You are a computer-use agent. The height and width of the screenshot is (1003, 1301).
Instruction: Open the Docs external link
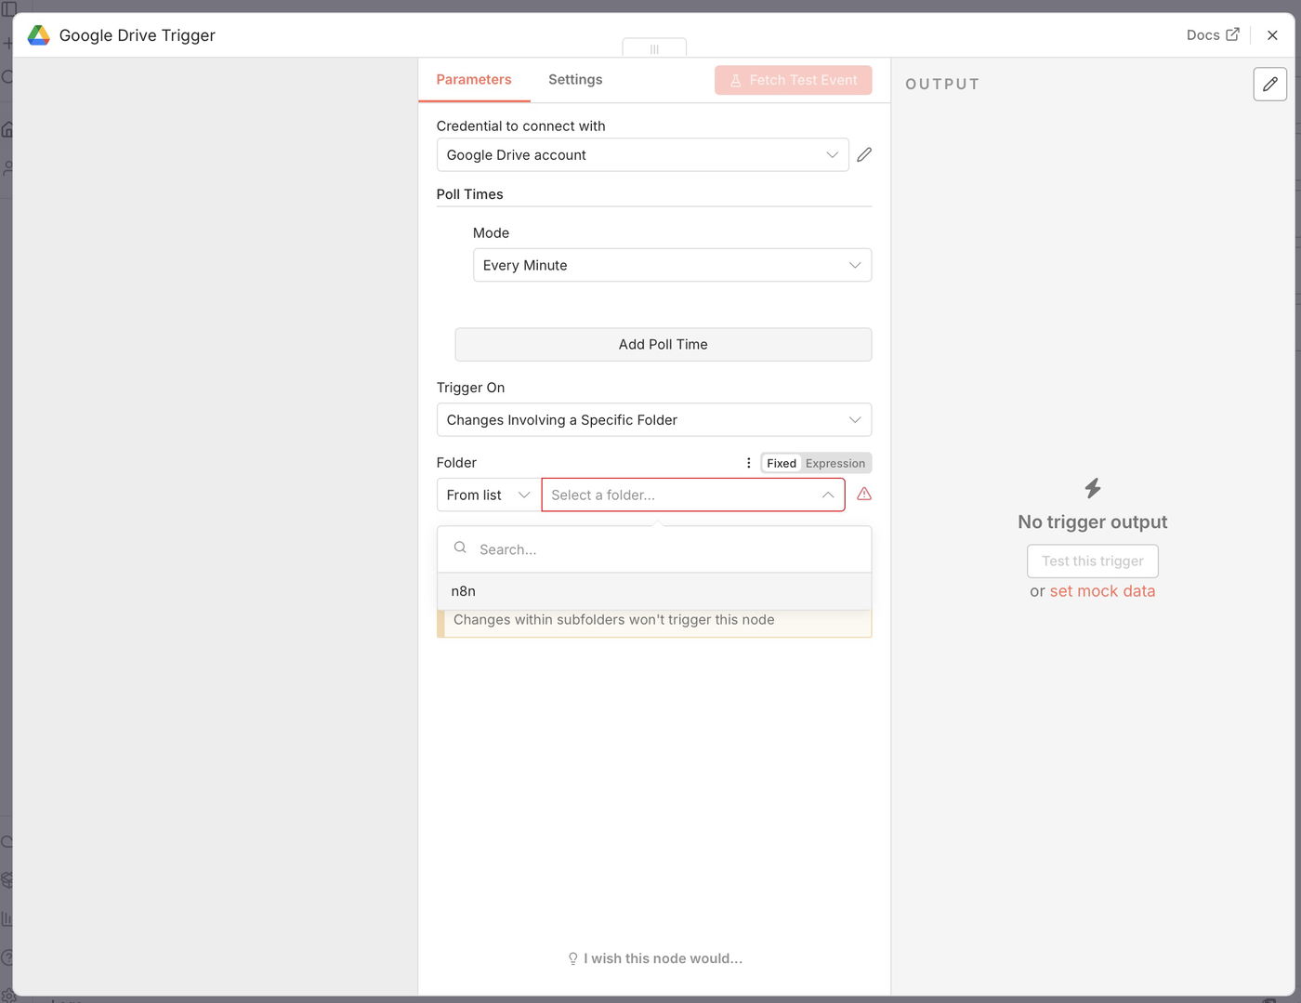click(1213, 35)
